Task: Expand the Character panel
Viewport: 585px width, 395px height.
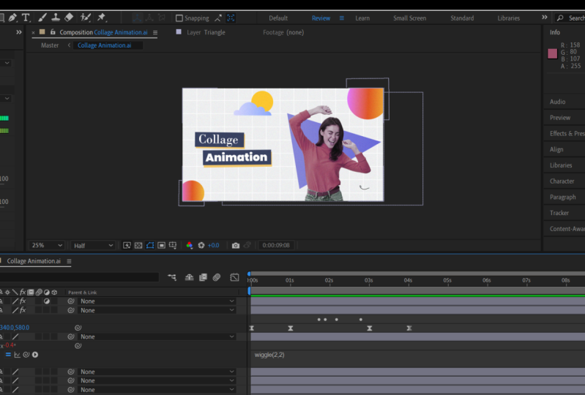Action: click(x=562, y=181)
